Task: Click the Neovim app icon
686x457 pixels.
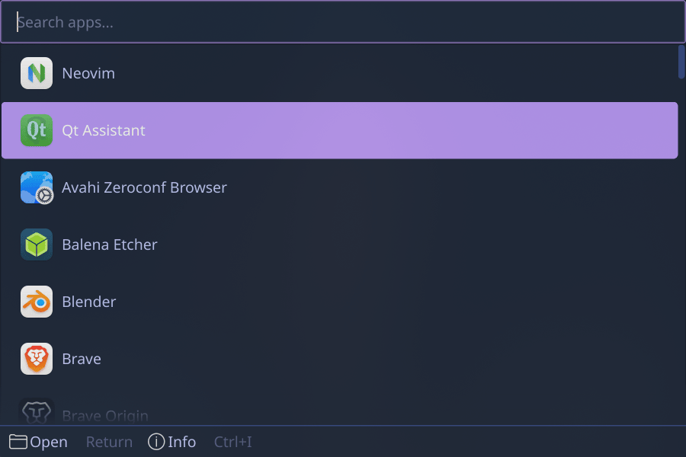Action: point(37,73)
